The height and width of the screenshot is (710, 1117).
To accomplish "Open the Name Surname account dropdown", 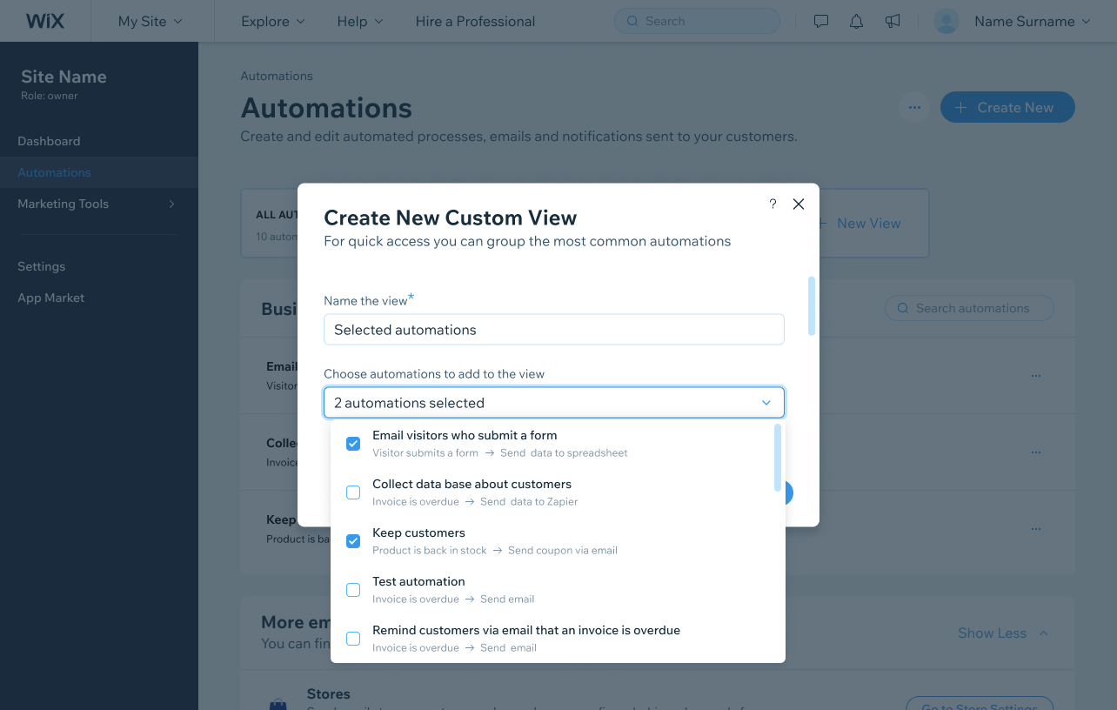I will [x=1033, y=21].
